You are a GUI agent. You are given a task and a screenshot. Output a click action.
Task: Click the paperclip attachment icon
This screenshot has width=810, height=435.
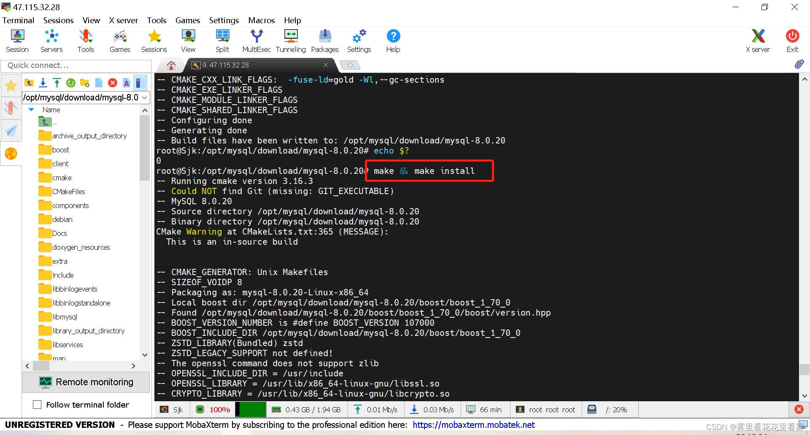click(799, 65)
